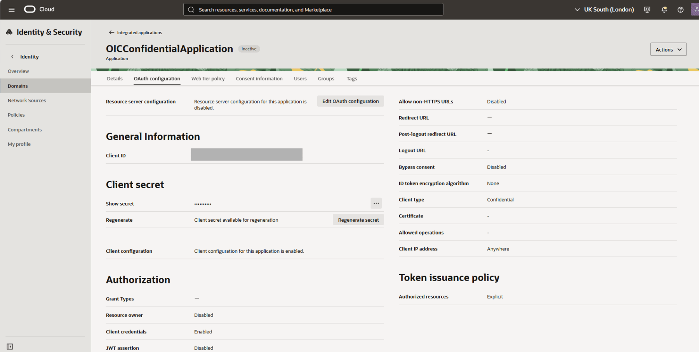
Task: Go back to Identity using the chevron
Action: (12, 57)
